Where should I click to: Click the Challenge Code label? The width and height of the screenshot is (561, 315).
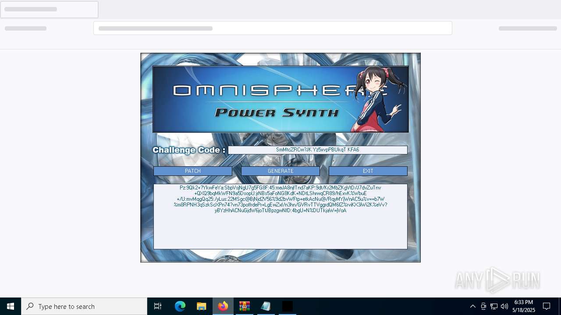[x=189, y=150]
